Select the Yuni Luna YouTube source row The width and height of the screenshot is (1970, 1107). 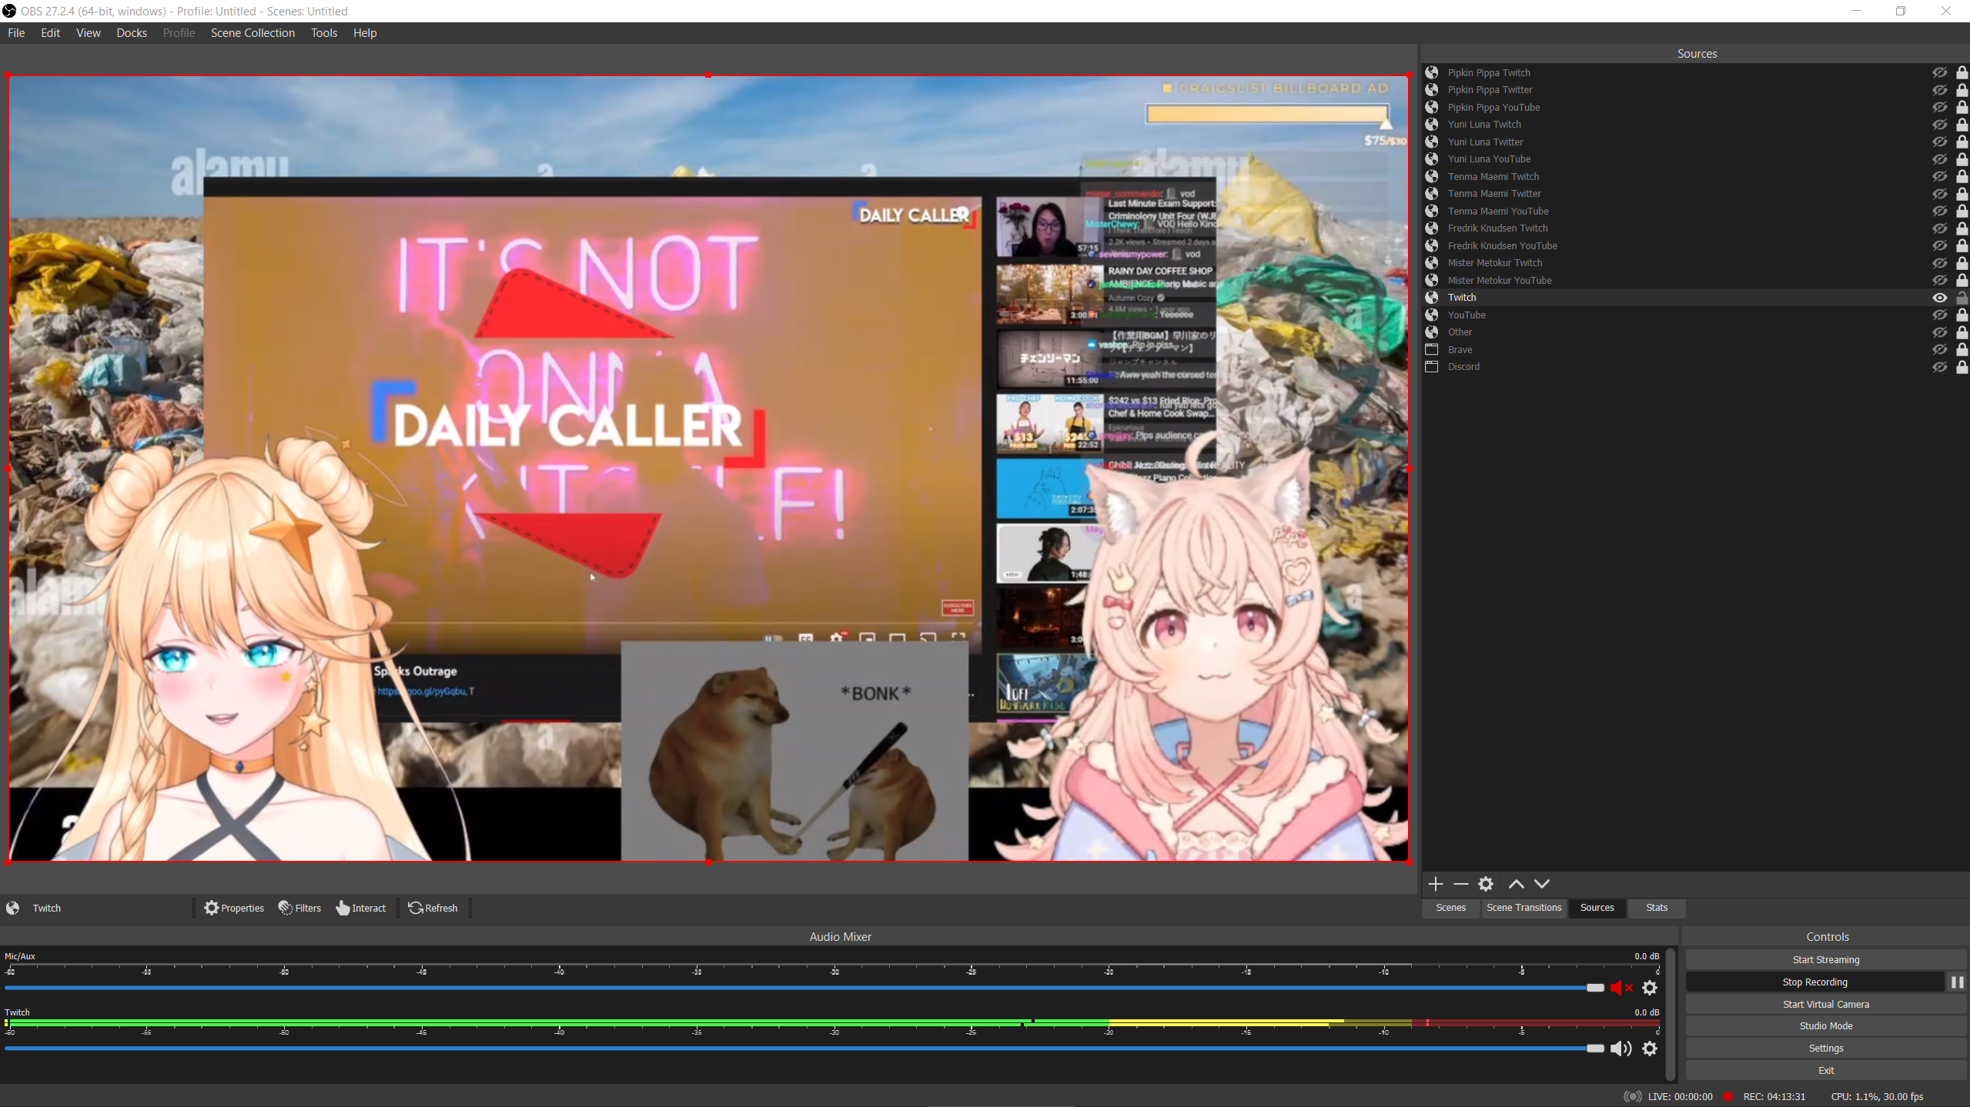(x=1695, y=159)
